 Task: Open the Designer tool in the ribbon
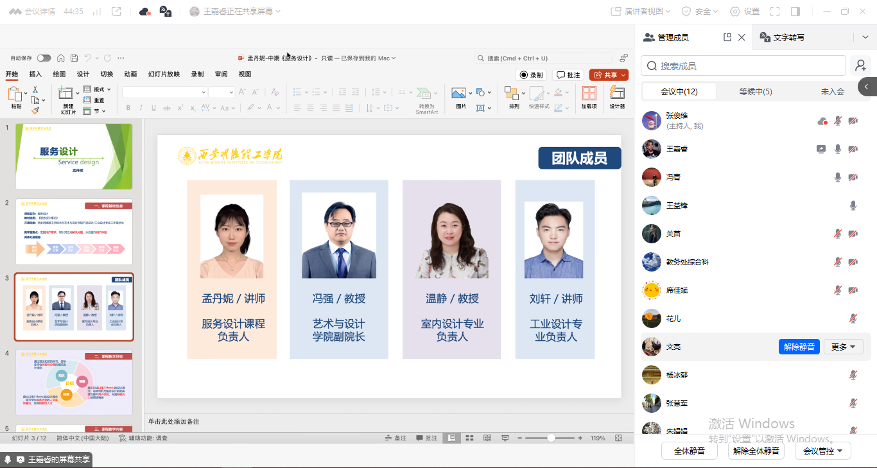(617, 98)
